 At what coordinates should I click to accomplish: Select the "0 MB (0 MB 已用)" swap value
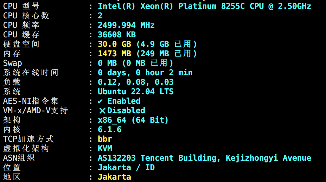(x=135, y=63)
